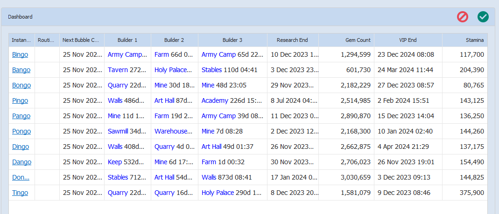
Task: Open the Bongo instance link
Action: coord(21,85)
